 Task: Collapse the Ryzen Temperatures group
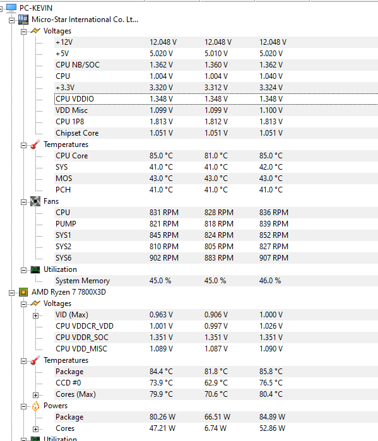coord(23,361)
